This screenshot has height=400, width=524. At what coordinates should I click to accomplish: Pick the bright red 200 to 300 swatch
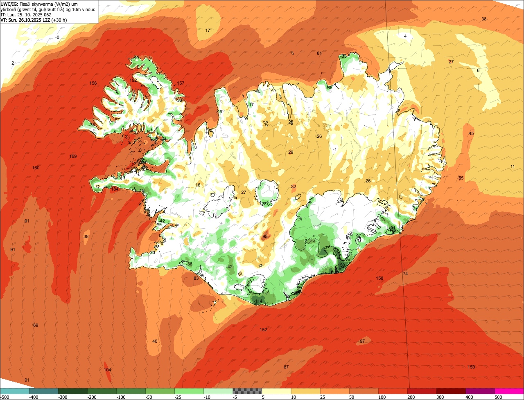click(422, 391)
